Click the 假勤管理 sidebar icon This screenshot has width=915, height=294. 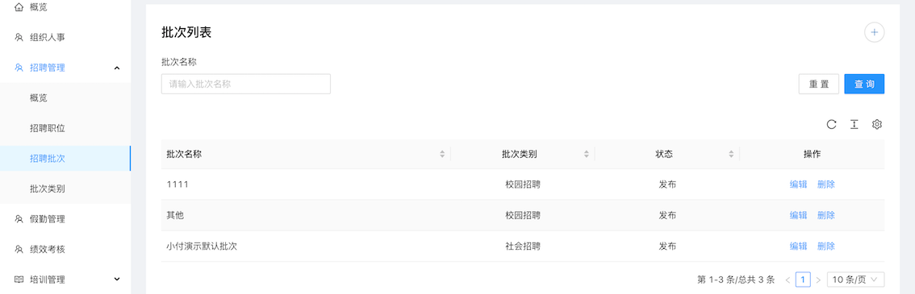pos(19,219)
